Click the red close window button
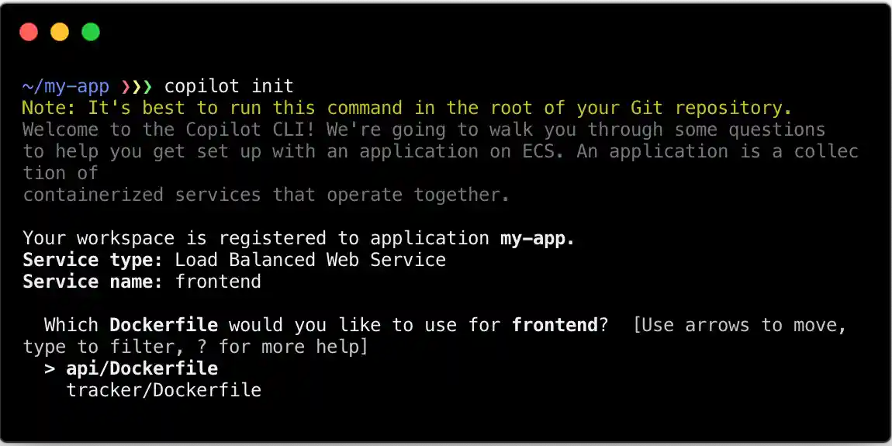Image resolution: width=892 pixels, height=446 pixels. tap(29, 32)
